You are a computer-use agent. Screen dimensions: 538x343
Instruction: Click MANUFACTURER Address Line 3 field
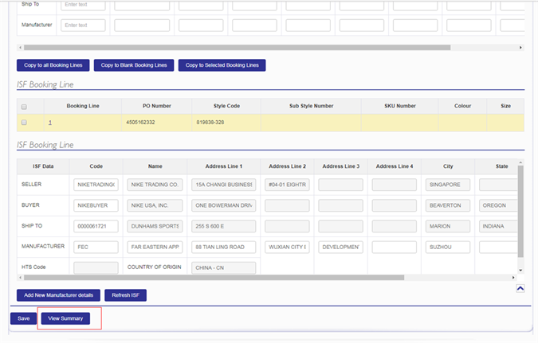click(340, 247)
